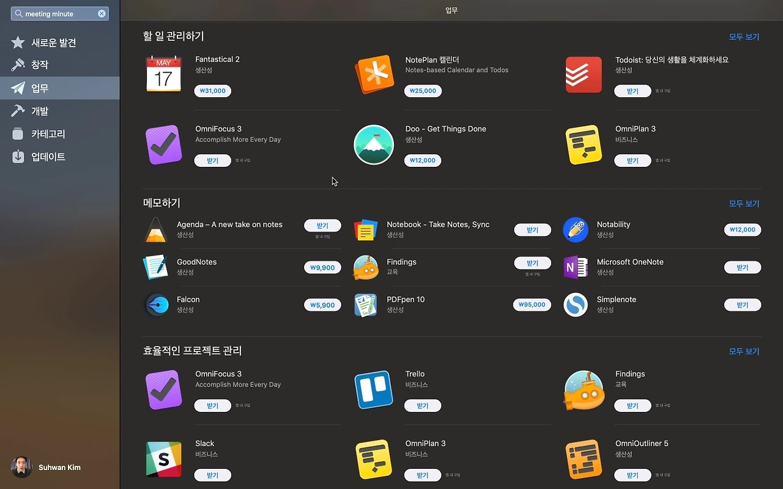Buy PDFpen 10 for ₩95,000
This screenshot has width=783, height=489.
click(x=532, y=305)
